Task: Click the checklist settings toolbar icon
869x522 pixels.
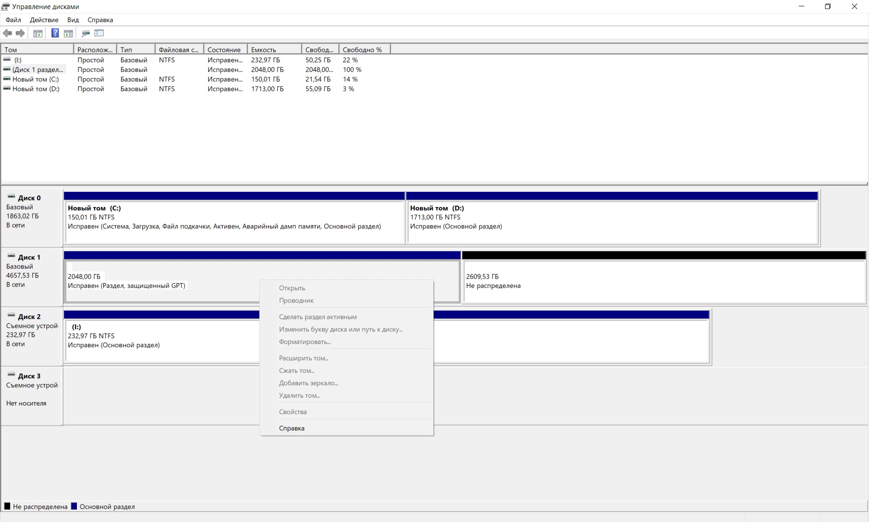Action: coord(99,33)
